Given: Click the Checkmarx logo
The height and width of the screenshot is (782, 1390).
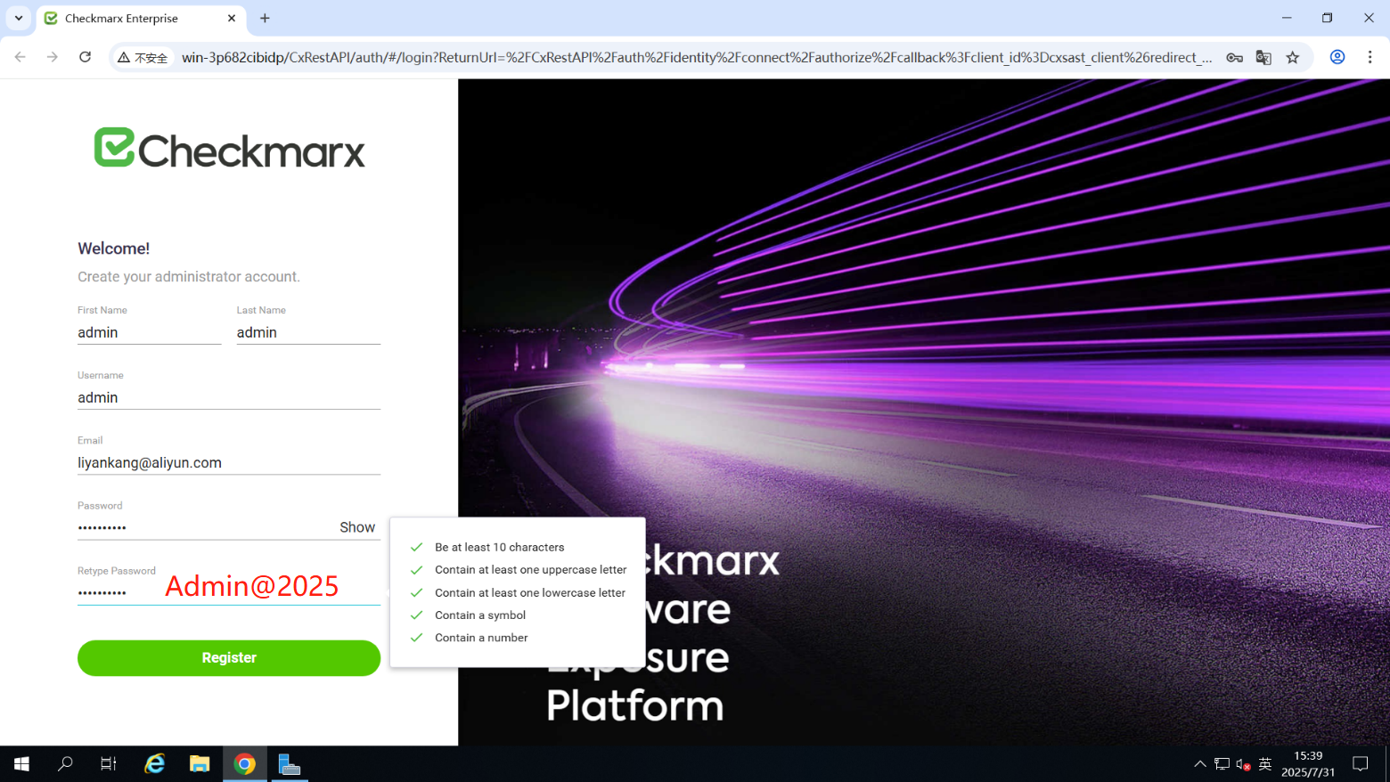Looking at the screenshot, I should 230,148.
